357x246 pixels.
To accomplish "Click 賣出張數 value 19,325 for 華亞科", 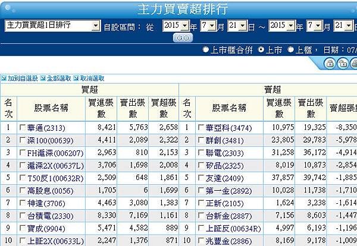I will point(315,127).
